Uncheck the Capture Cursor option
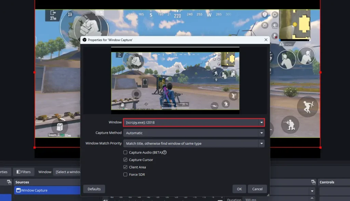 click(x=125, y=160)
